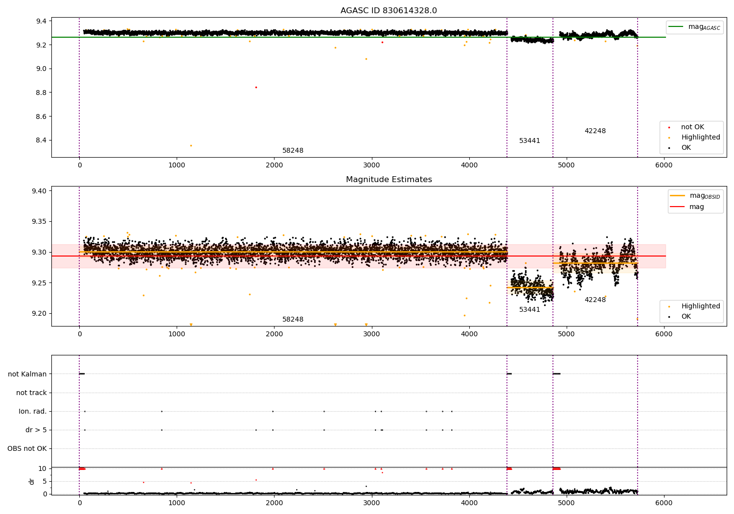Click the orange line swatch for mag OBSID
The height and width of the screenshot is (514, 734).
[678, 196]
